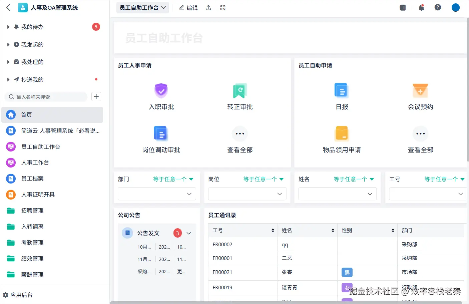Click the vertical scrollbar on right
The width and height of the screenshot is (469, 304).
(x=467, y=89)
